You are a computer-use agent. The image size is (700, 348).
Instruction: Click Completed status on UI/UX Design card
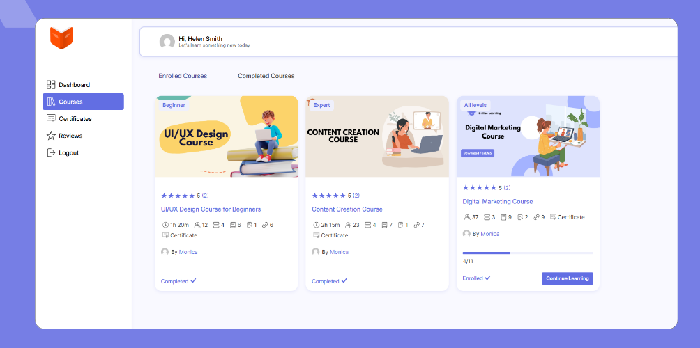178,281
